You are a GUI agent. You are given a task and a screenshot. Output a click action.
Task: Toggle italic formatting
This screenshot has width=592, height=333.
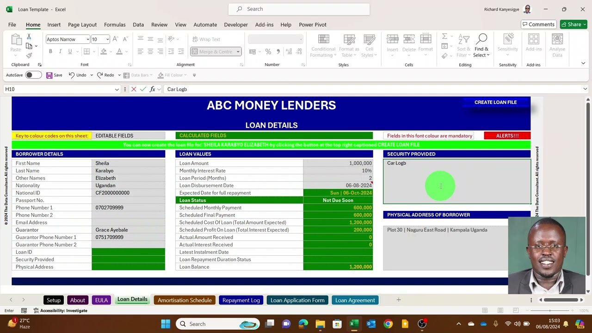click(x=60, y=51)
